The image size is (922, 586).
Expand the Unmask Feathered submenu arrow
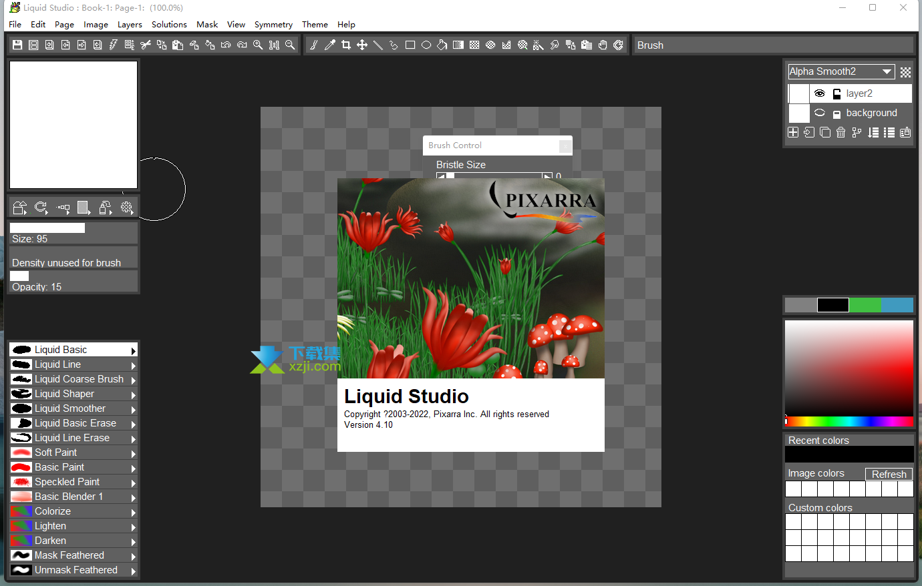(134, 571)
